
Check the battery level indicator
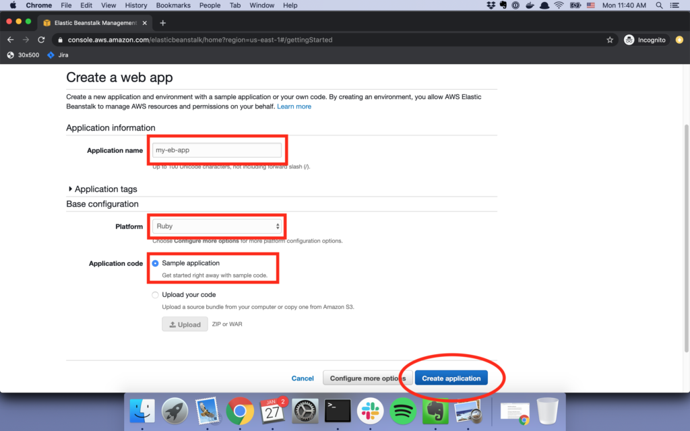pos(575,5)
